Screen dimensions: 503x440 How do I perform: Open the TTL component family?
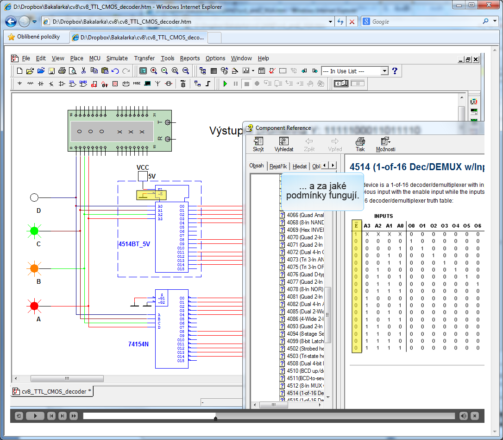[73, 84]
